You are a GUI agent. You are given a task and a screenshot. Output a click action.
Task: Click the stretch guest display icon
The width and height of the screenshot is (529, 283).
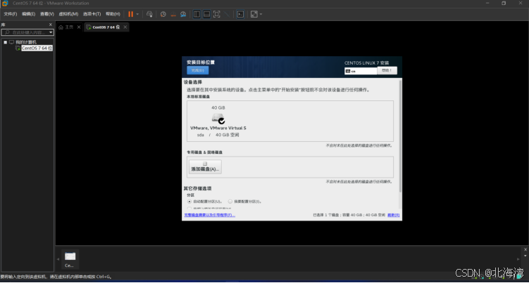[x=254, y=14]
